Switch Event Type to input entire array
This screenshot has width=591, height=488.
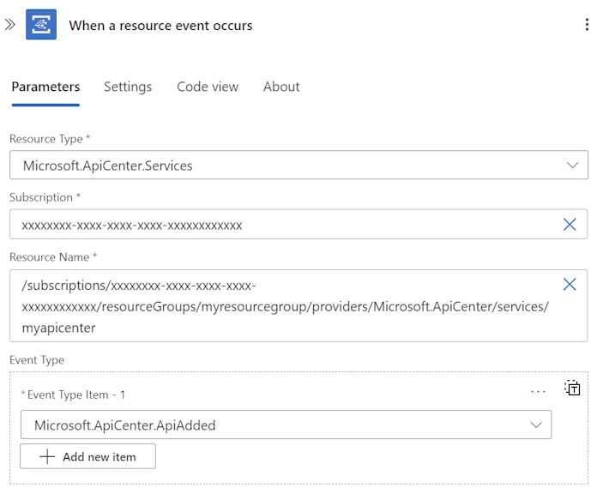click(572, 388)
